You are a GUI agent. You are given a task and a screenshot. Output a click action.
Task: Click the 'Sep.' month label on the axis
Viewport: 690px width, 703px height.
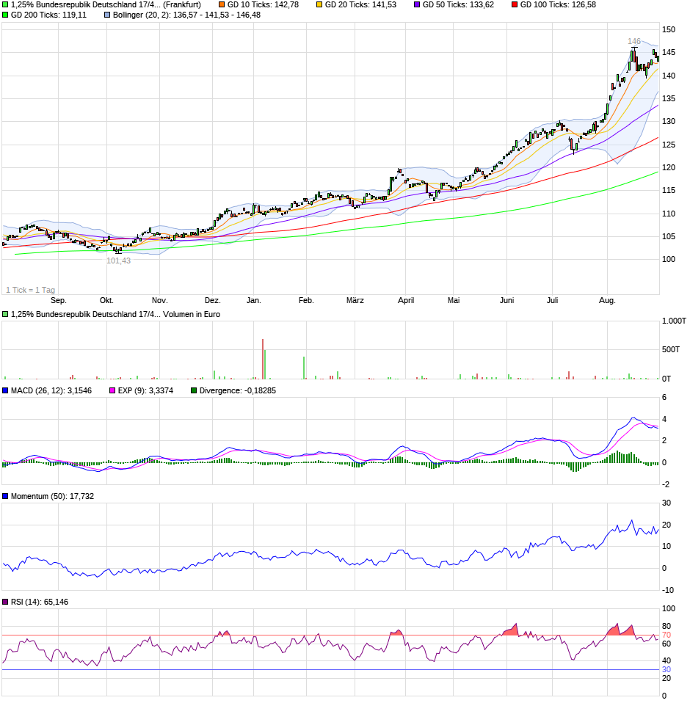(x=58, y=300)
